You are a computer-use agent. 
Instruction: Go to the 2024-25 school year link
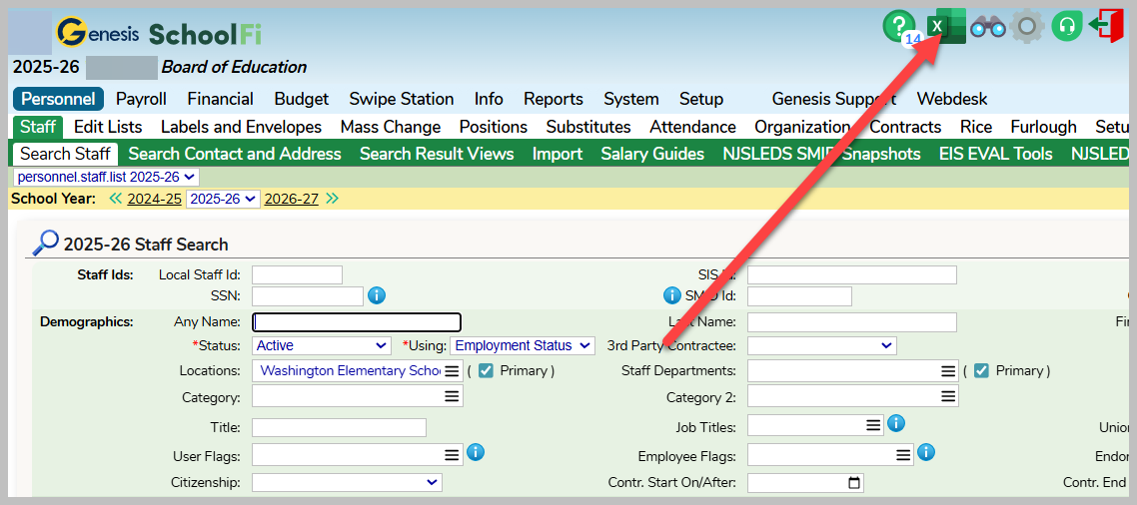155,200
